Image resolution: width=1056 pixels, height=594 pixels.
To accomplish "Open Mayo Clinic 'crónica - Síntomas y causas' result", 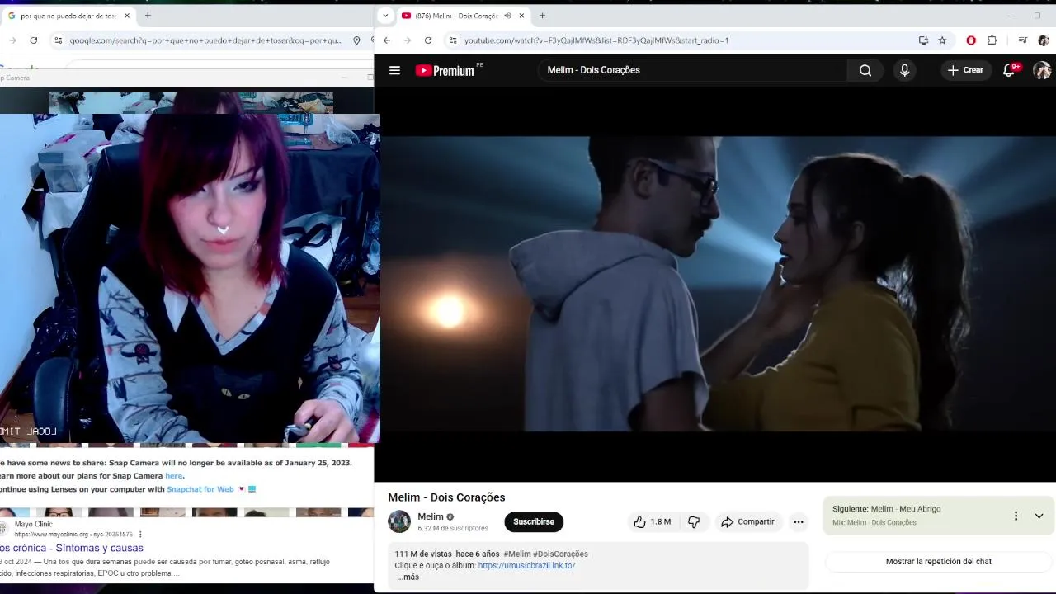I will point(72,548).
